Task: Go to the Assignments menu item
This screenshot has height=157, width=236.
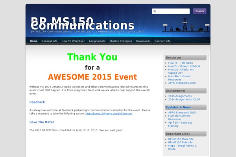Action: click(97, 41)
